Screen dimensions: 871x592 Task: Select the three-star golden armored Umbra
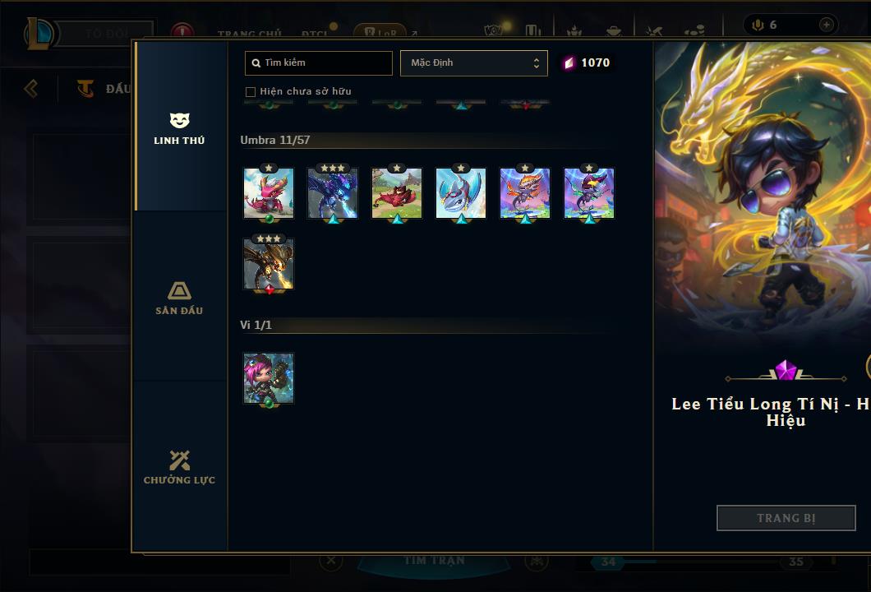coord(269,263)
